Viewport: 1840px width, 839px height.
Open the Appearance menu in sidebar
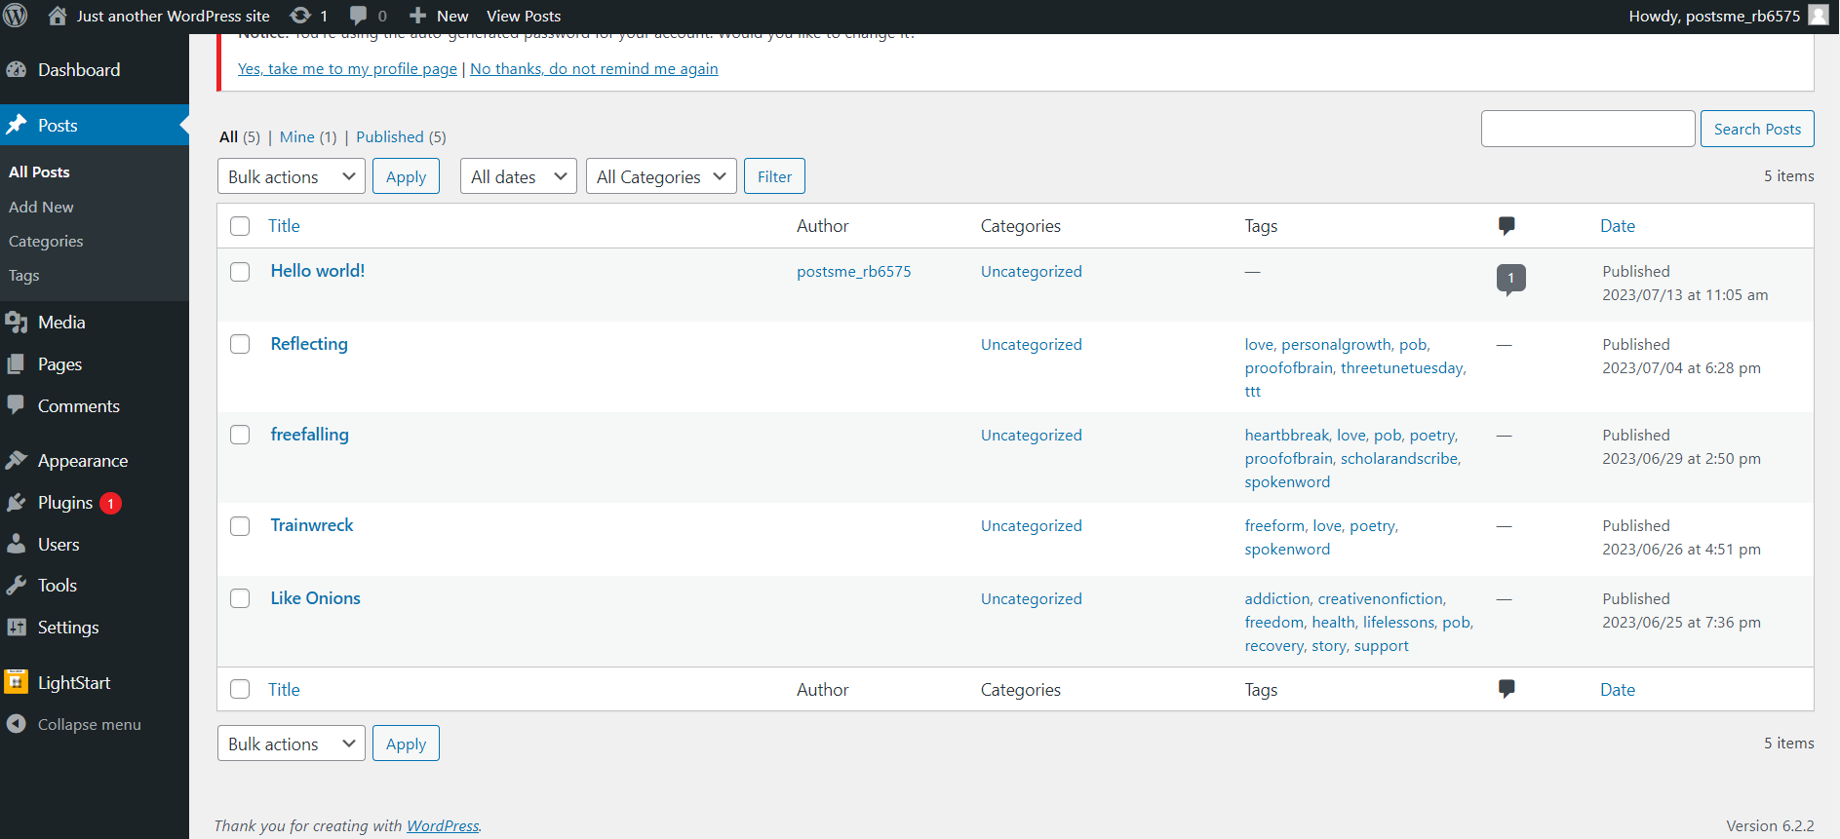83,461
